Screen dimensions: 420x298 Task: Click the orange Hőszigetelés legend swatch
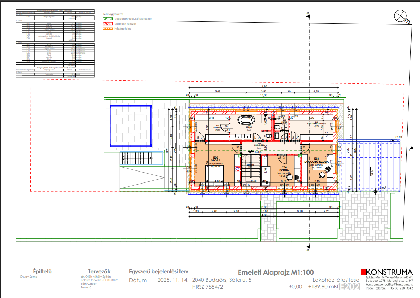pyautogui.click(x=108, y=29)
